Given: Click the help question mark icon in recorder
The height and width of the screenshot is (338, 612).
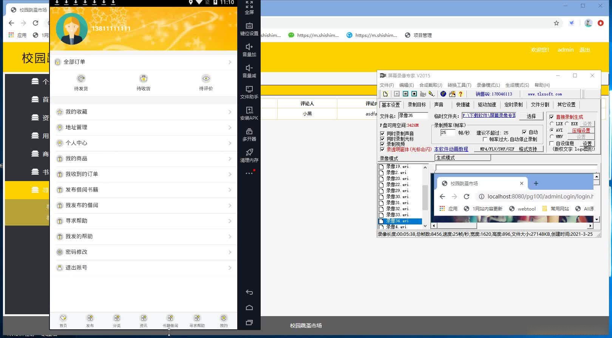Looking at the screenshot, I should [x=461, y=94].
